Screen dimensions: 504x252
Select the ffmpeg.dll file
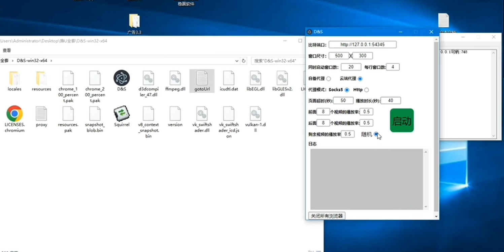pyautogui.click(x=175, y=81)
